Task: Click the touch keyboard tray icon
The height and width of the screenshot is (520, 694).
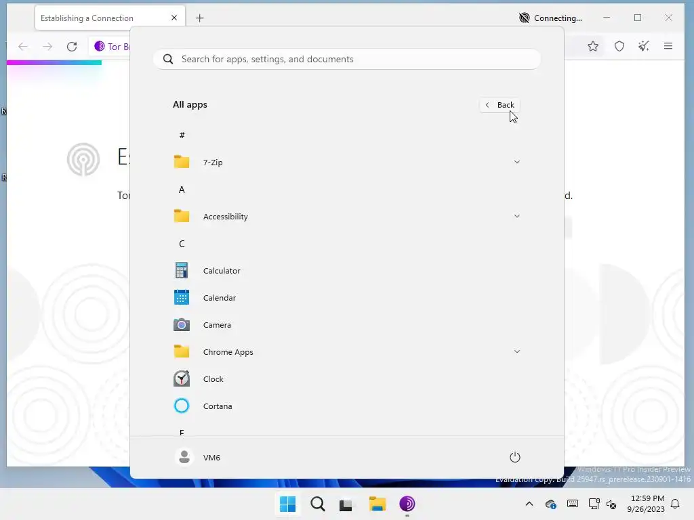Action: [x=572, y=504]
